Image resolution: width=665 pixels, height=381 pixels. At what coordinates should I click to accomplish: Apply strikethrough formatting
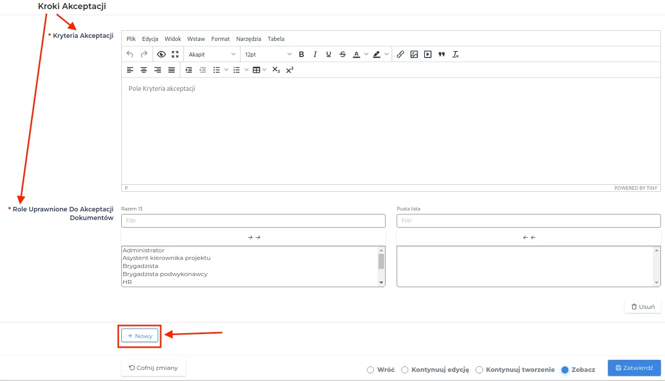[x=343, y=54]
